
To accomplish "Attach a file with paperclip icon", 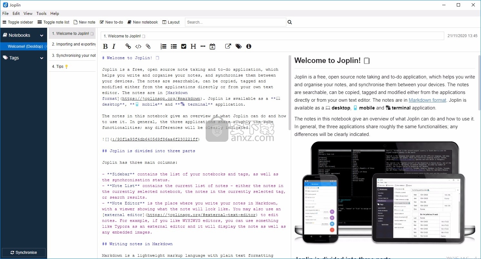I will click(148, 47).
